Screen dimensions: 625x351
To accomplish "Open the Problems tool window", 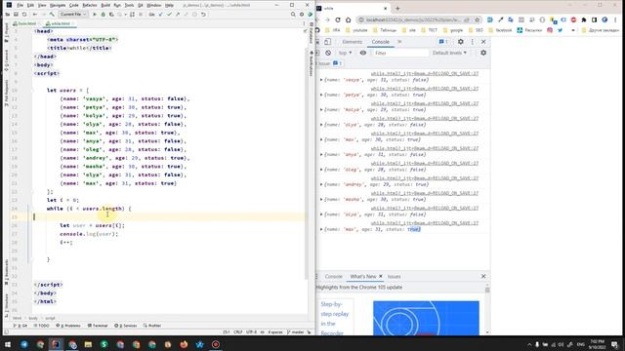I will (67, 326).
